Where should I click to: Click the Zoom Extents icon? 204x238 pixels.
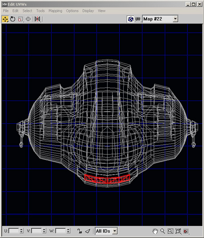coord(178,231)
